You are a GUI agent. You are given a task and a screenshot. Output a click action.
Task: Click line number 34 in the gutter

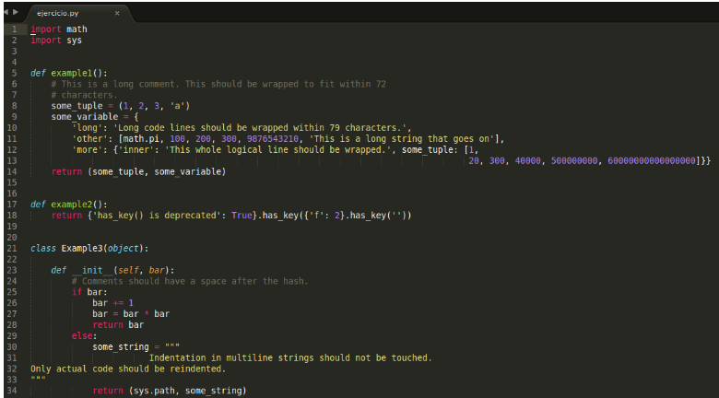(x=12, y=391)
